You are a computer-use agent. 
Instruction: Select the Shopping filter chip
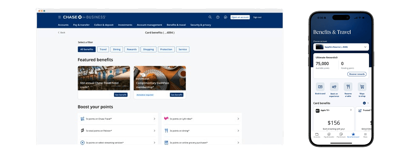pyautogui.click(x=148, y=49)
